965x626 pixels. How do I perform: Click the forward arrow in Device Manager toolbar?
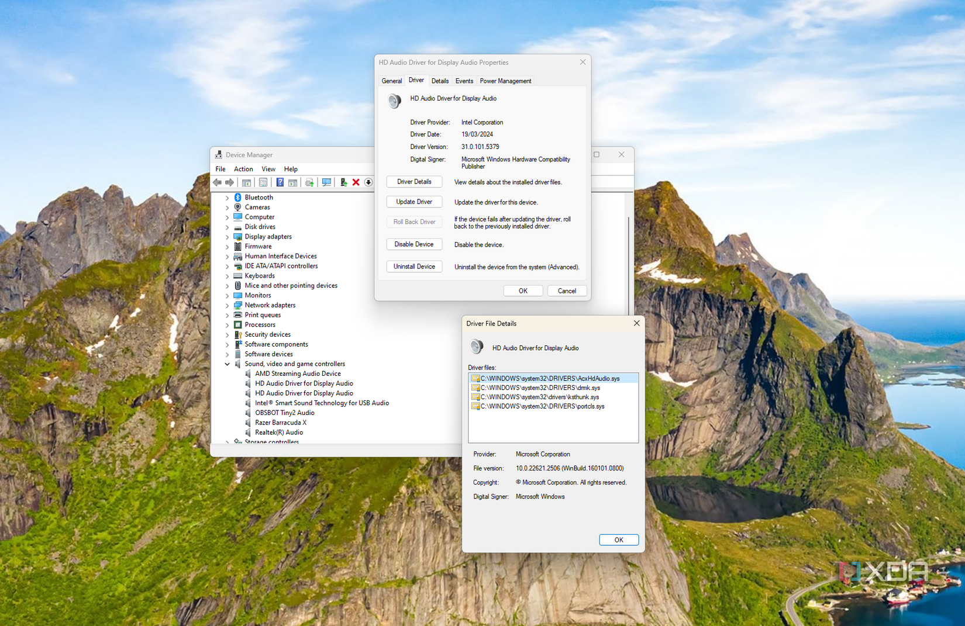click(230, 182)
